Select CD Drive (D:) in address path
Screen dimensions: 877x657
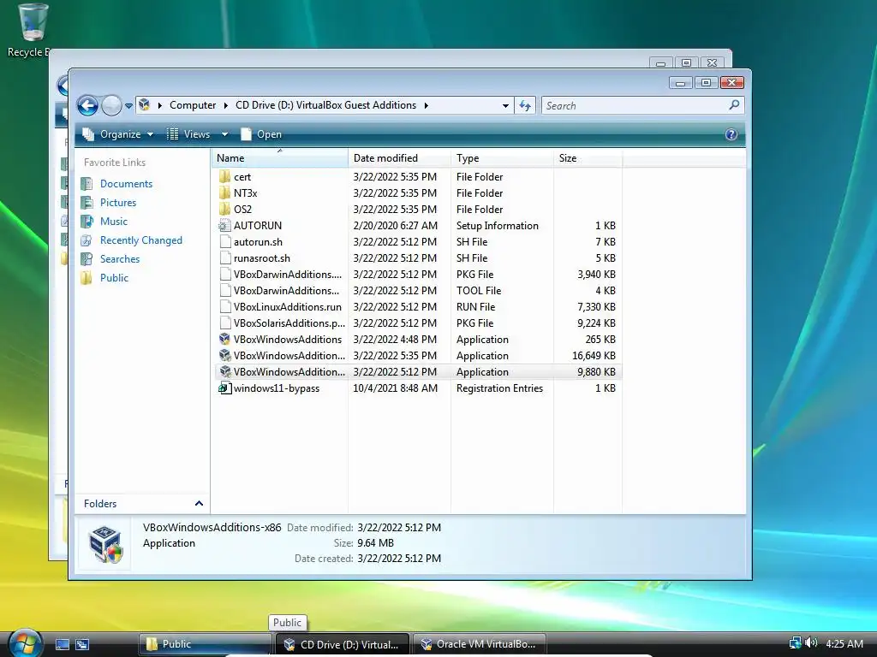325,105
